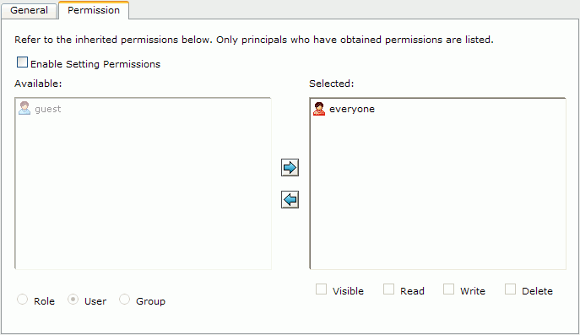Screen dimensions: 580x335
Task: Switch to the General tab
Action: tap(30, 10)
